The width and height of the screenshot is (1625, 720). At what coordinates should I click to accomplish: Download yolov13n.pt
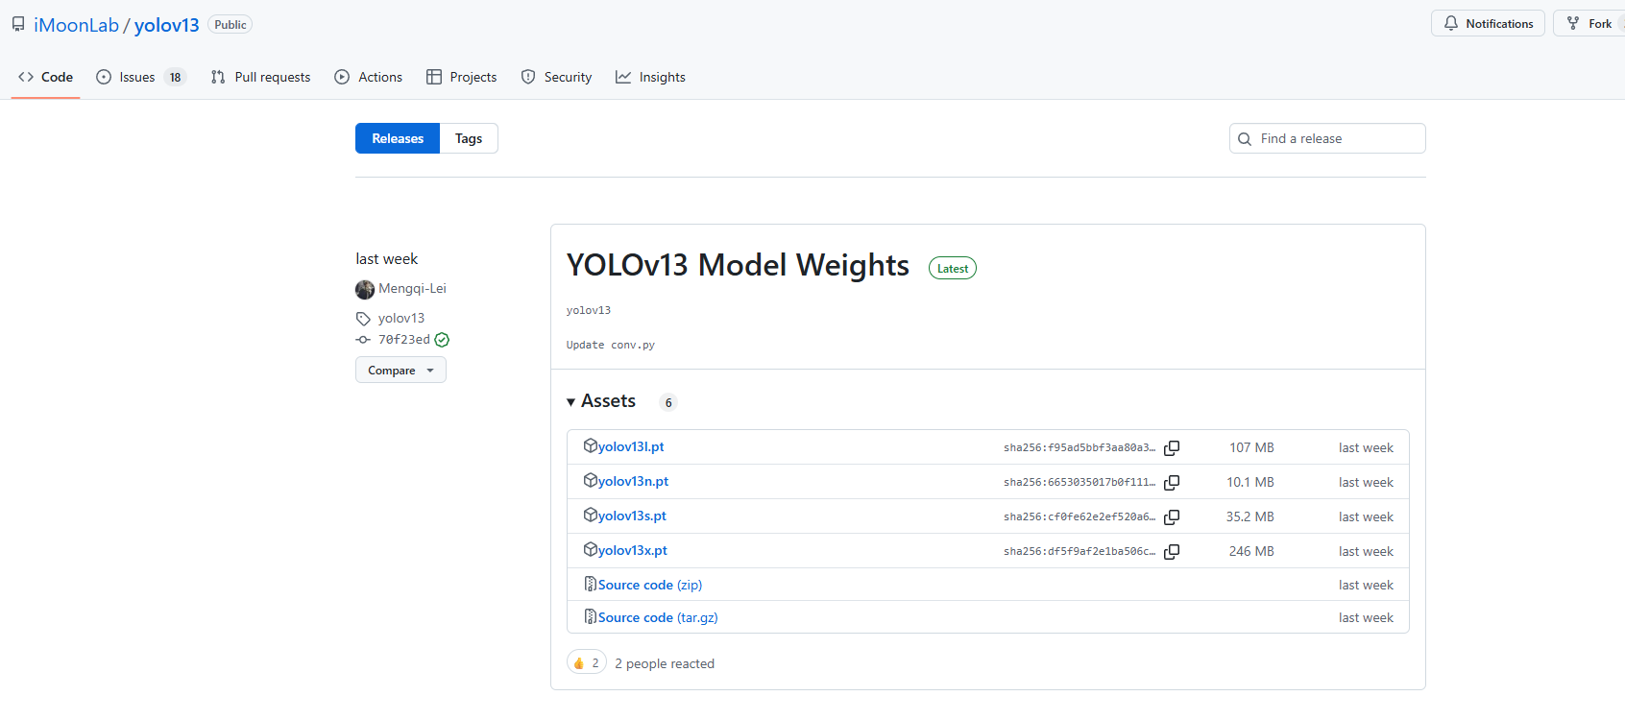tap(633, 481)
